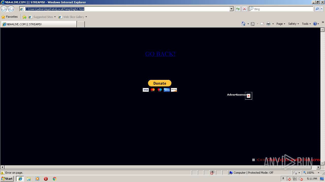Open Windows Explorer folder from taskbar
This screenshot has height=182, width=325.
point(29,179)
